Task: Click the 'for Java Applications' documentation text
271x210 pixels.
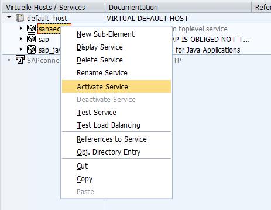Action: tap(208, 50)
